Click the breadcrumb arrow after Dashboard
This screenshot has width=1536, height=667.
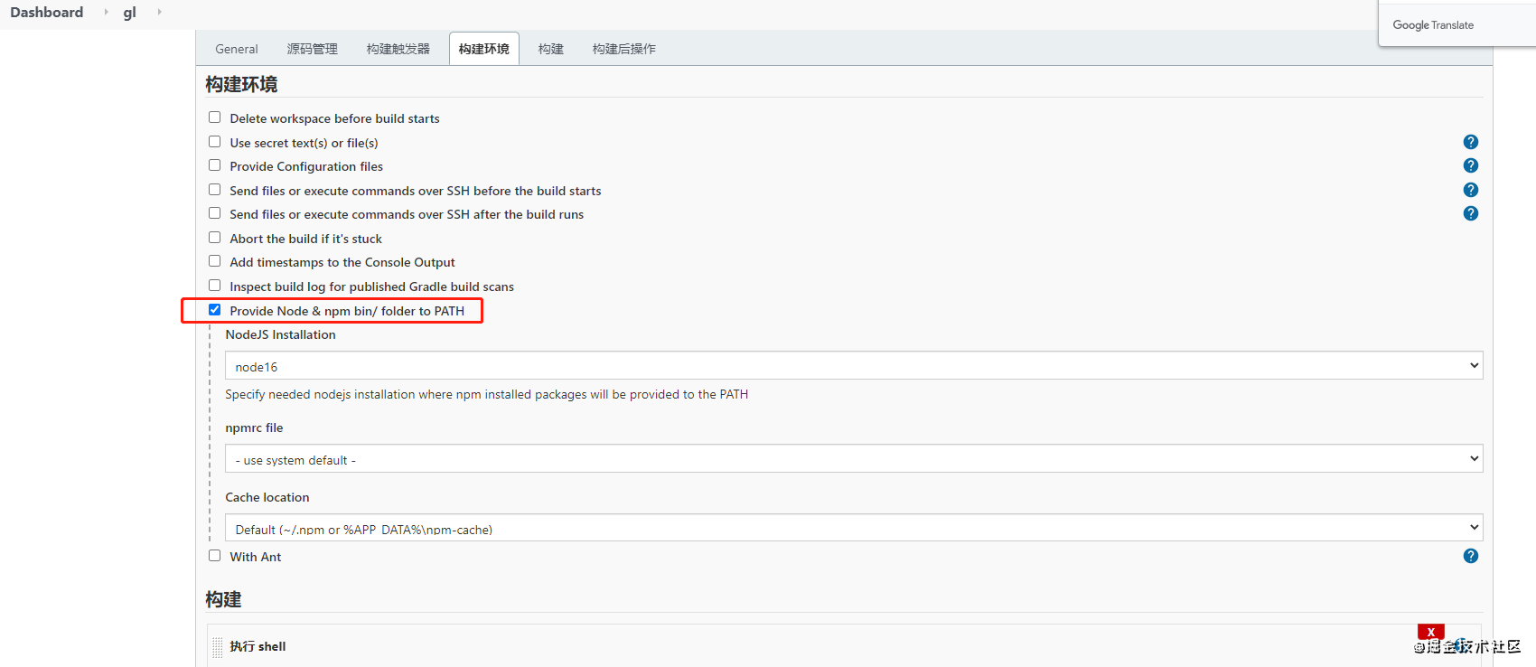pyautogui.click(x=106, y=12)
